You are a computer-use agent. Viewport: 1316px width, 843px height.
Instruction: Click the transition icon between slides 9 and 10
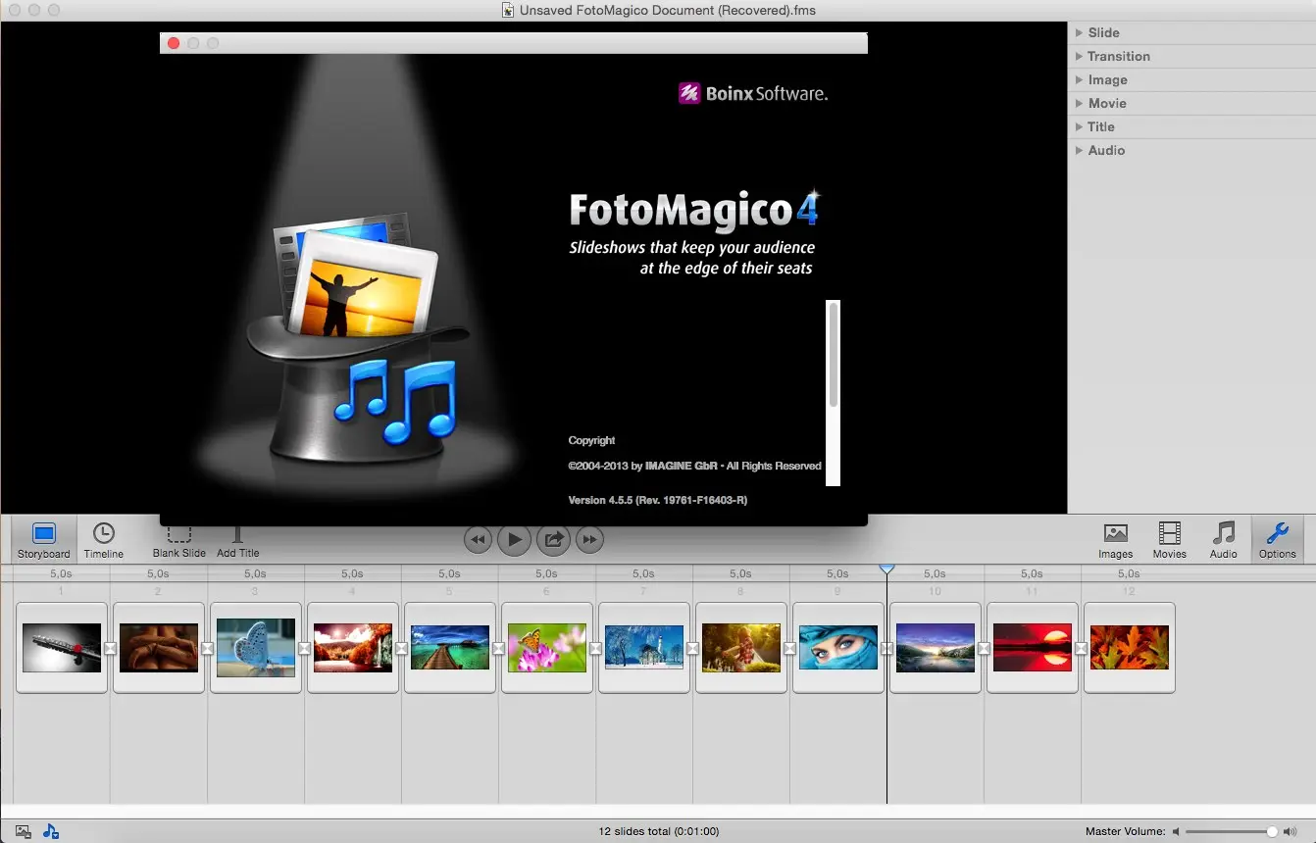pos(886,648)
